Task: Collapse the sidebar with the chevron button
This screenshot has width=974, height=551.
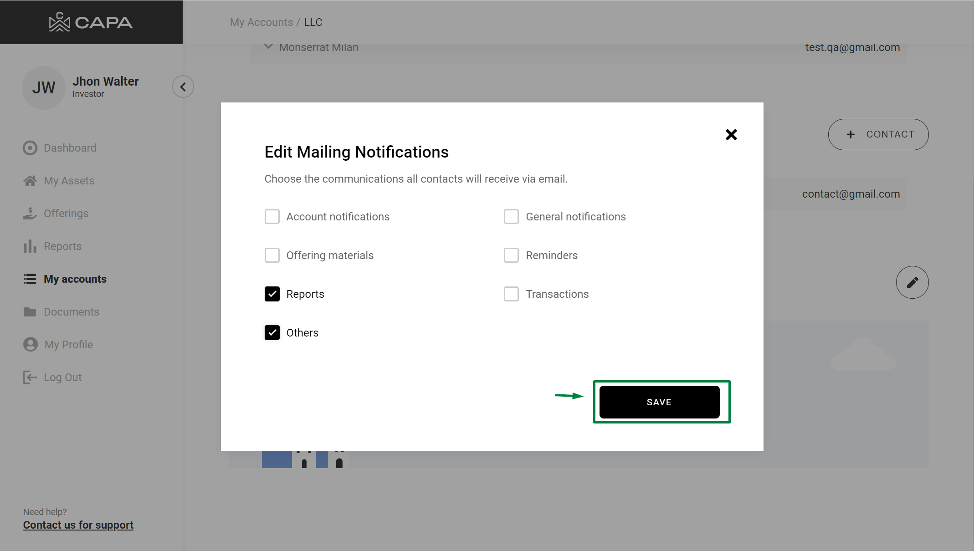Action: (x=183, y=87)
